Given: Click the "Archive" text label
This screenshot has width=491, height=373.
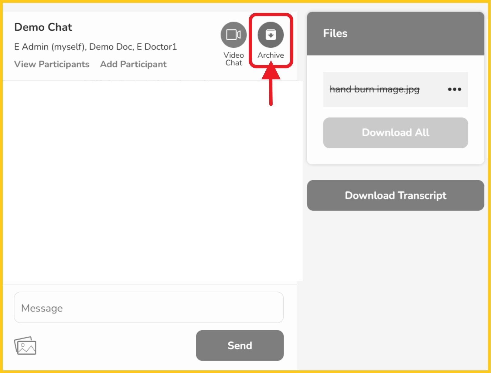Looking at the screenshot, I should (x=271, y=55).
